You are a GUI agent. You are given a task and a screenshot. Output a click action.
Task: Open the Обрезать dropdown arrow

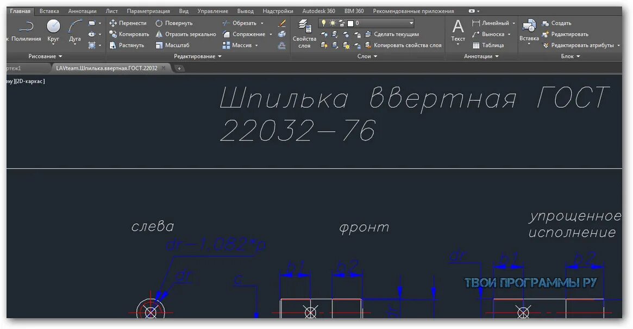262,23
